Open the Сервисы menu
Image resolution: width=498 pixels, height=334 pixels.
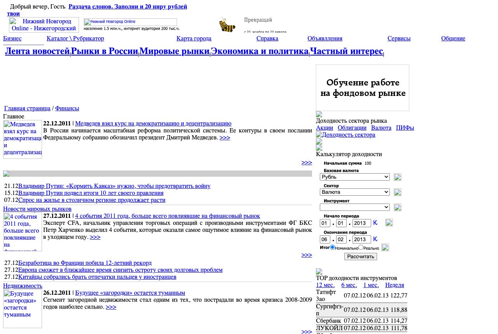click(399, 38)
